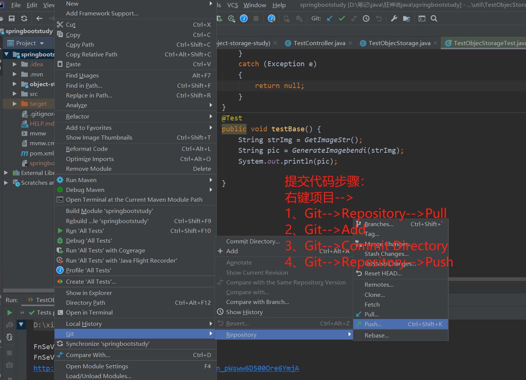Click the Stop square icon in toolbar
This screenshot has width=526, height=380.
click(256, 18)
